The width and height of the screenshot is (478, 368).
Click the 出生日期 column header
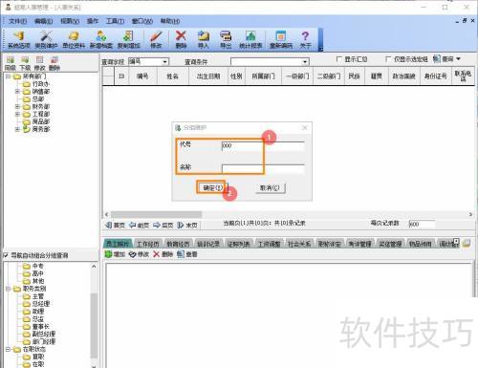click(x=208, y=76)
